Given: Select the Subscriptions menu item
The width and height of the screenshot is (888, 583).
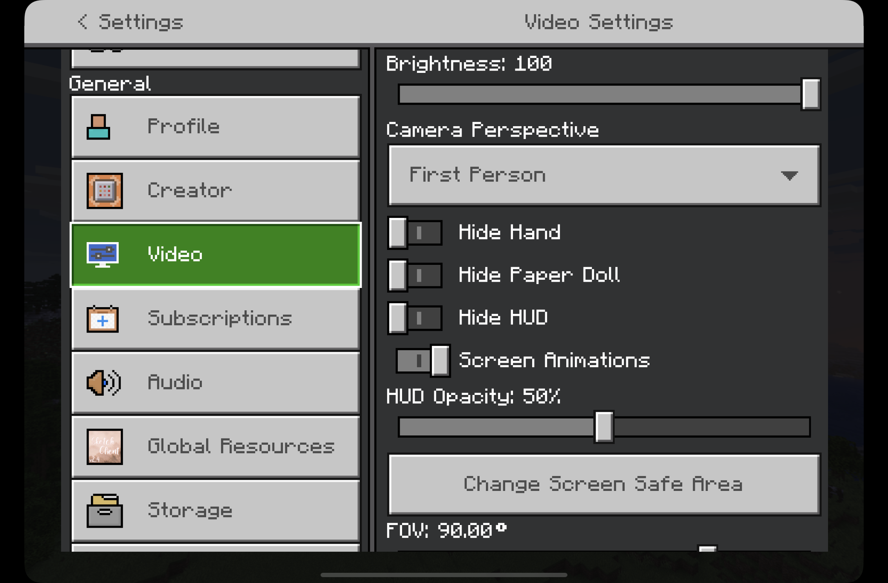Looking at the screenshot, I should point(216,319).
